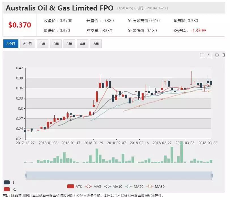
Task: Switch to the 6个月 range tab
Action: tap(27, 44)
